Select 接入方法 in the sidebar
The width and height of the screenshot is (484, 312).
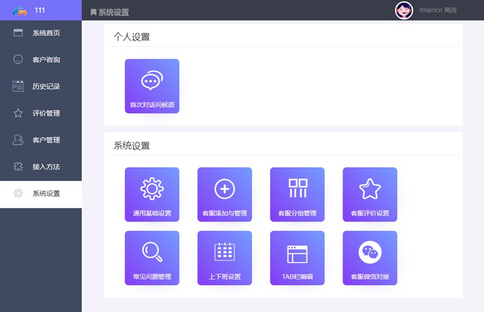(x=41, y=167)
